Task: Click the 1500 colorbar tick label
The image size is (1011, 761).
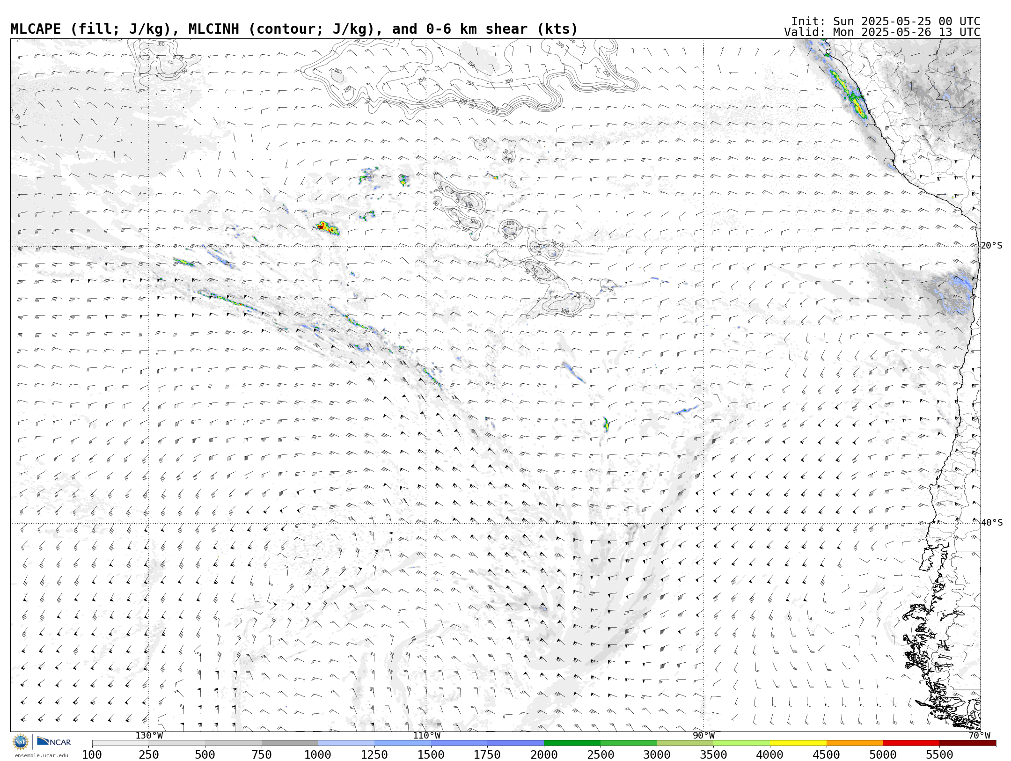Action: pyautogui.click(x=431, y=755)
